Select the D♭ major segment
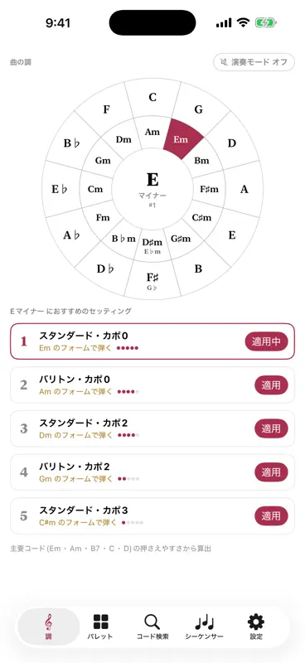This screenshot has height=663, width=305. (106, 269)
